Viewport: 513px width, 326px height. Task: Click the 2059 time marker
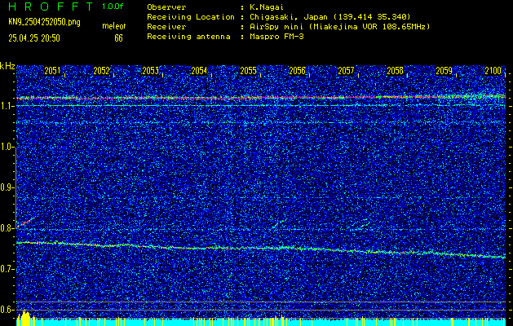[444, 71]
